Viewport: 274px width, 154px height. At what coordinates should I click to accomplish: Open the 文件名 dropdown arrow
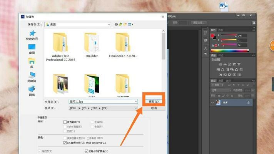[x=136, y=101]
